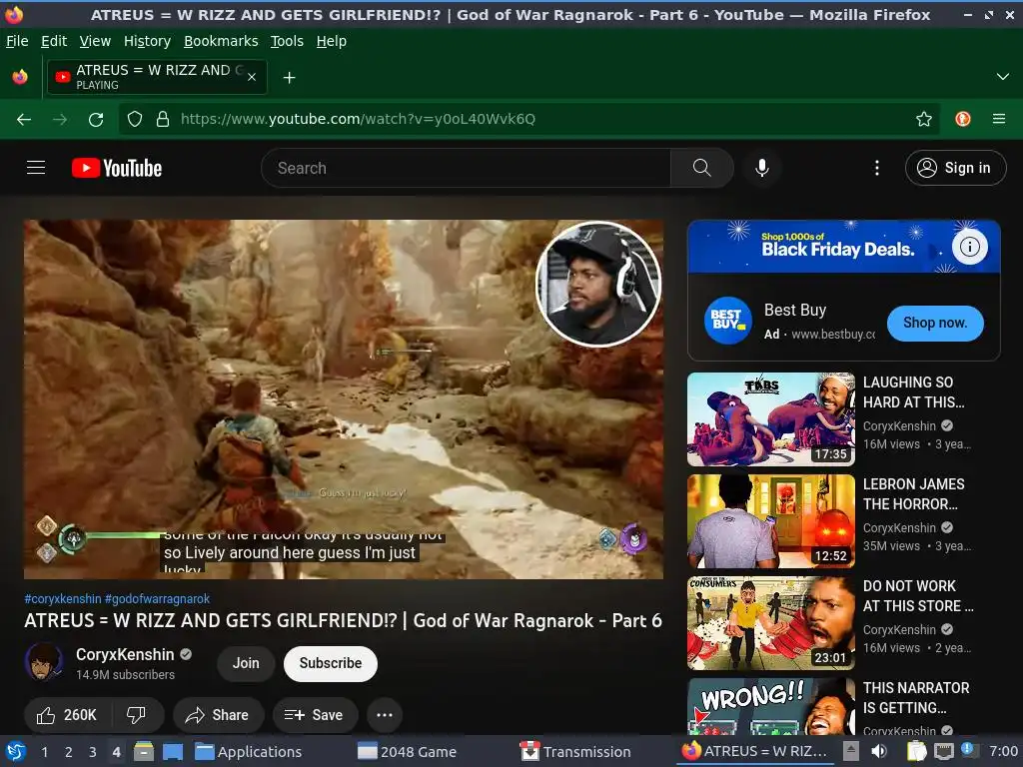Open the desktop start menu icon in taskbar
1023x767 pixels.
[16, 752]
